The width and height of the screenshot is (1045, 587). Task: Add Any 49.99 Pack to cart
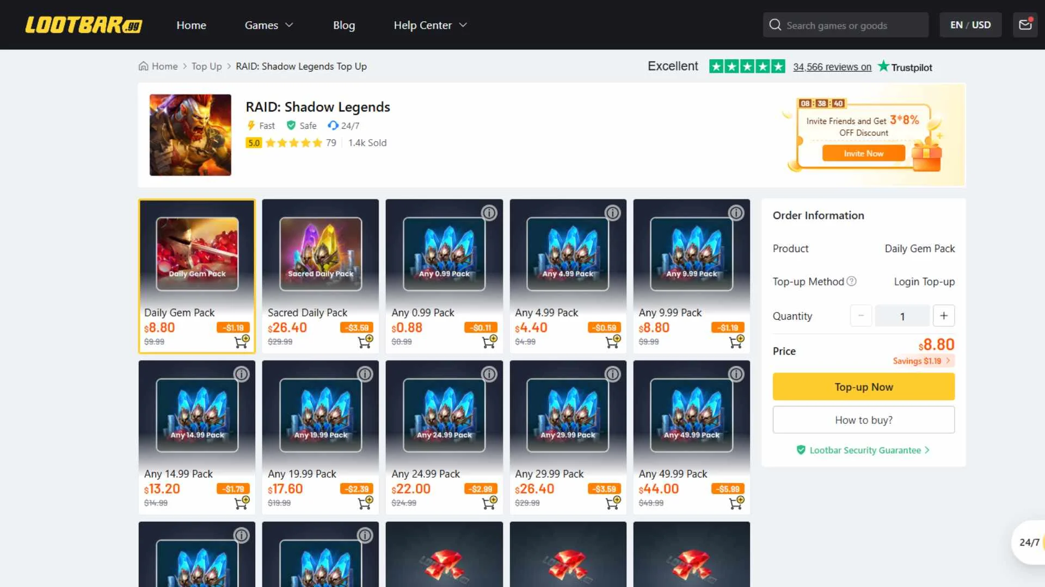[x=737, y=502]
